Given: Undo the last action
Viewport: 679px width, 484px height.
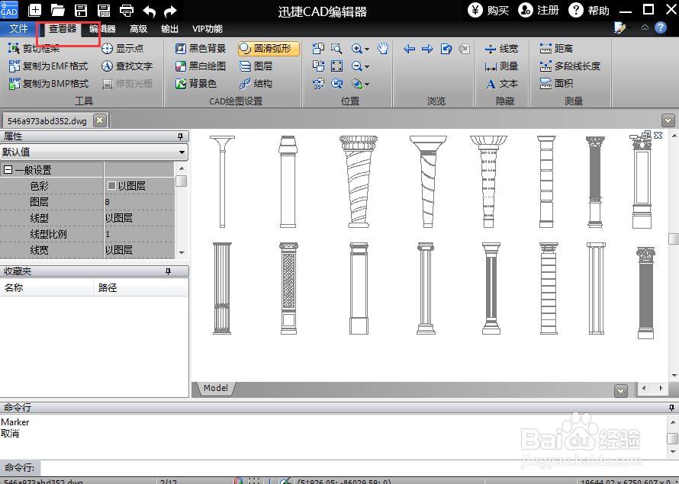Looking at the screenshot, I should (x=149, y=11).
